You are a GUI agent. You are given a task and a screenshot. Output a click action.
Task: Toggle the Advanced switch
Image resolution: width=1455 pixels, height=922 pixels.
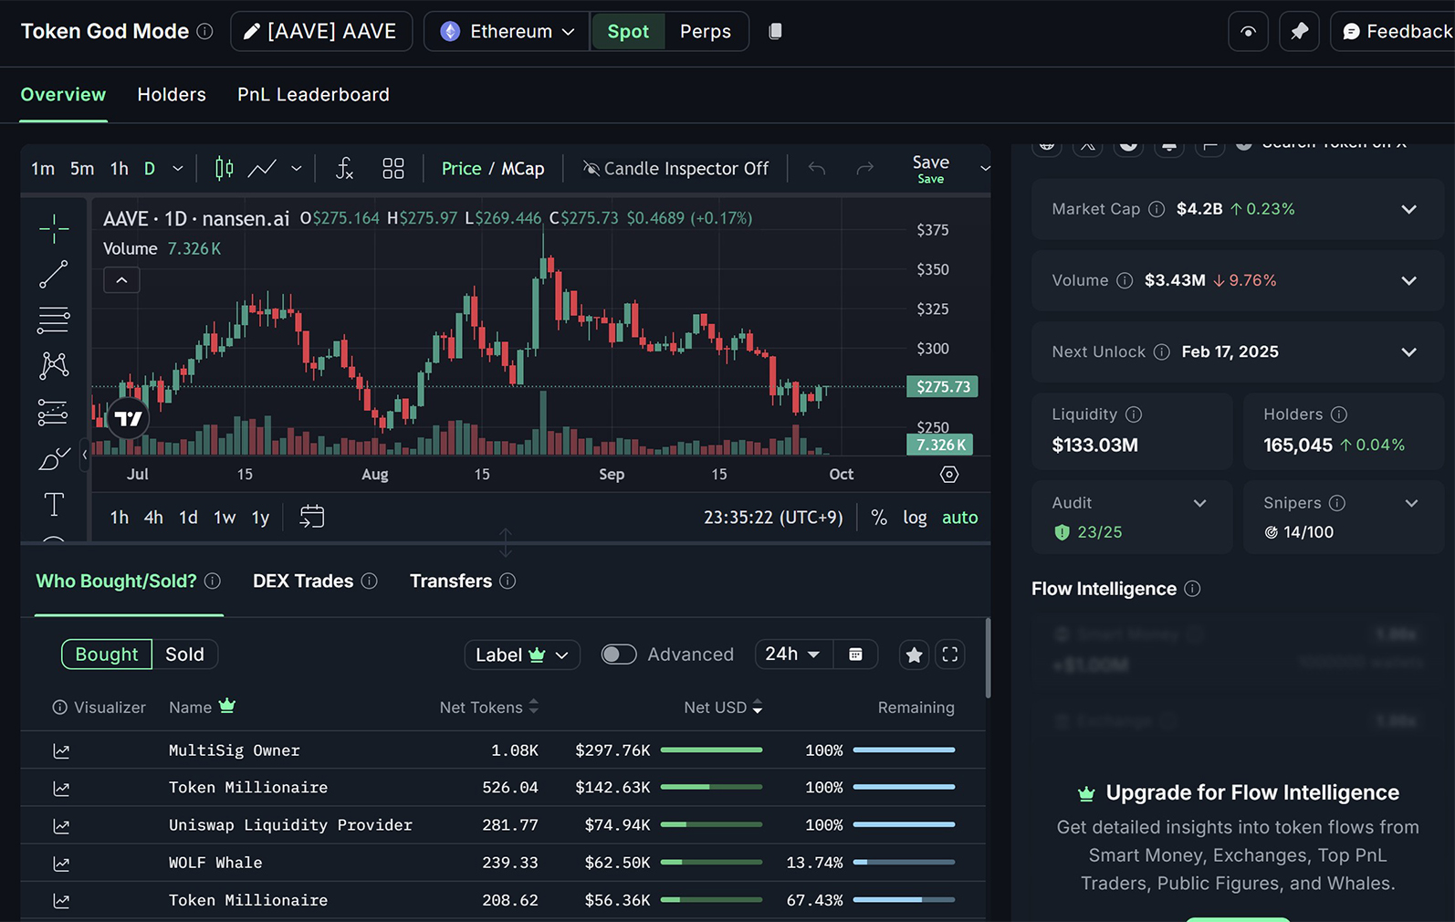[x=618, y=655]
